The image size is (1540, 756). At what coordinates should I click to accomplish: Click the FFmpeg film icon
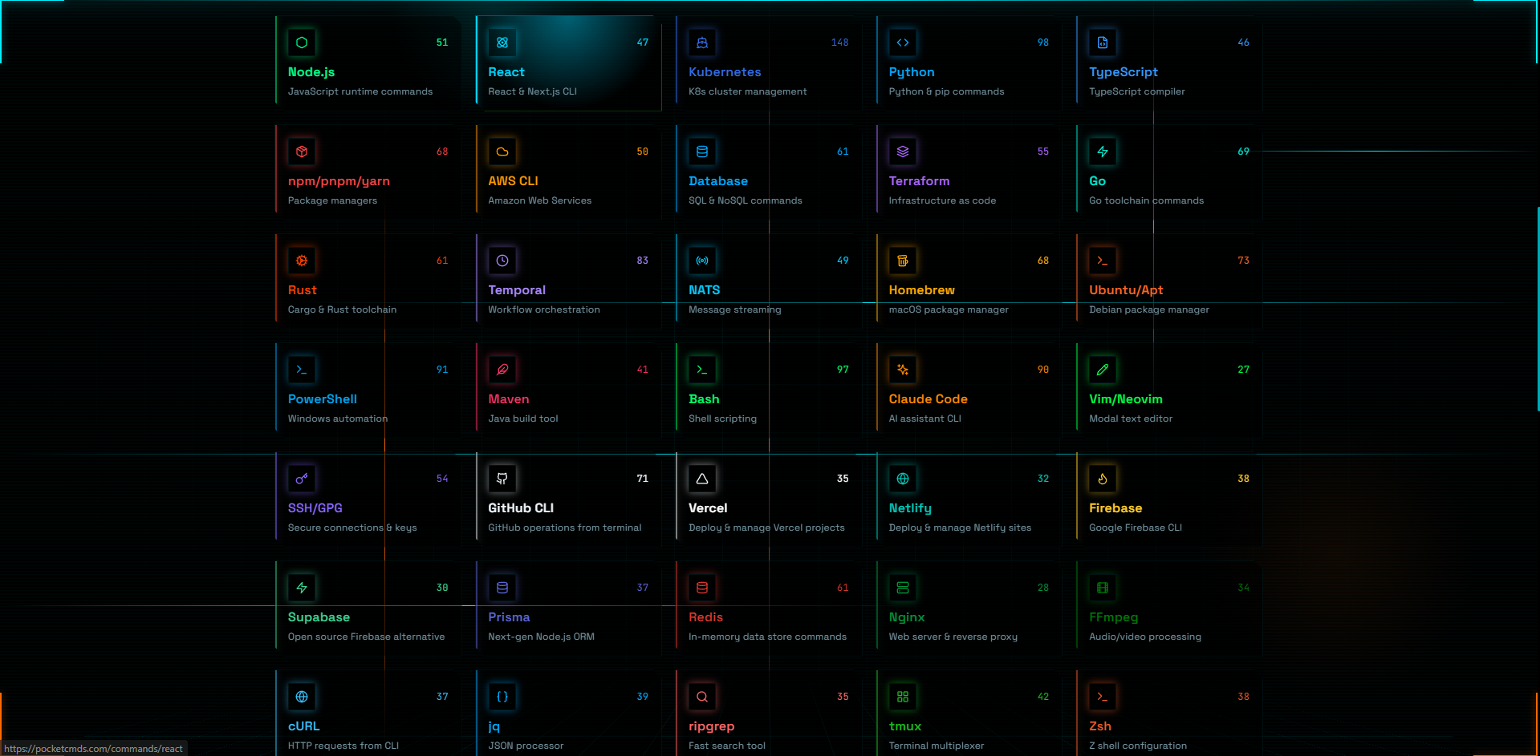coord(1103,588)
